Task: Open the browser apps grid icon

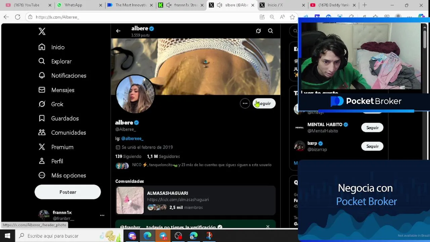Action: tap(262, 17)
